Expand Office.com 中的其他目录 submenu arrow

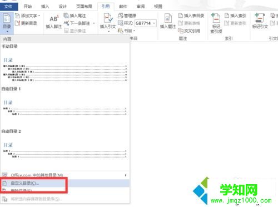point(126,175)
